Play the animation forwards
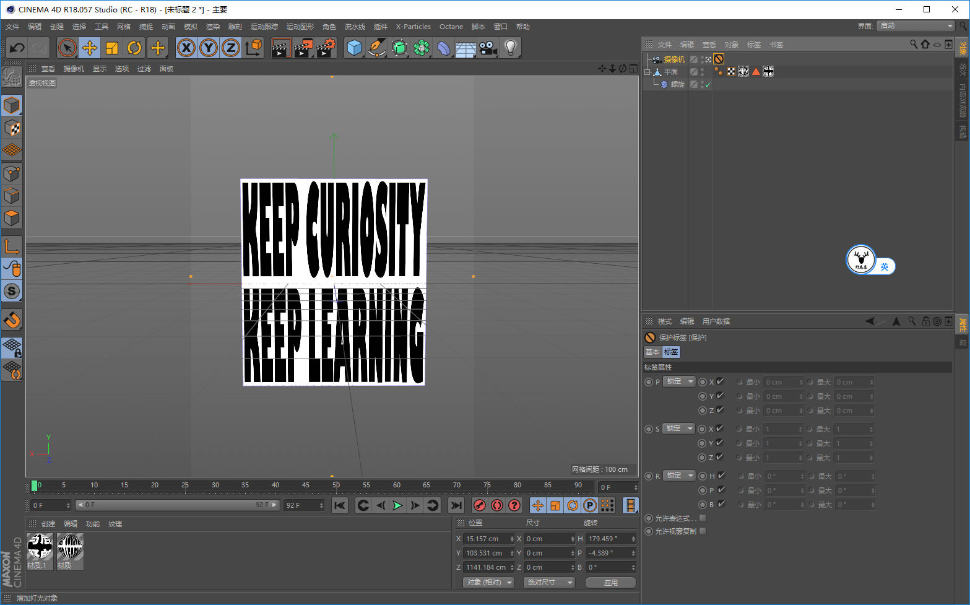Viewport: 970px width, 605px height. click(398, 505)
